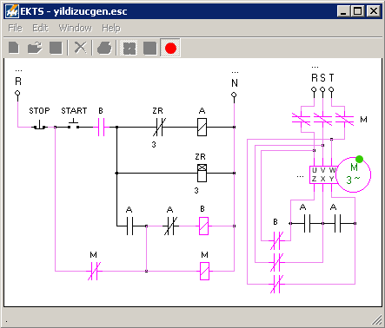Click the grey stop simulation square icon
Image resolution: width=385 pixels, height=328 pixels.
click(149, 48)
